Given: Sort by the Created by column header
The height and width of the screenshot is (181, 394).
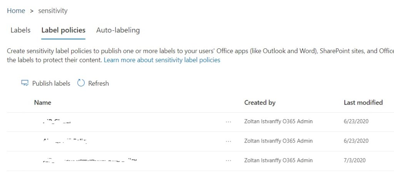Looking at the screenshot, I should pyautogui.click(x=260, y=103).
